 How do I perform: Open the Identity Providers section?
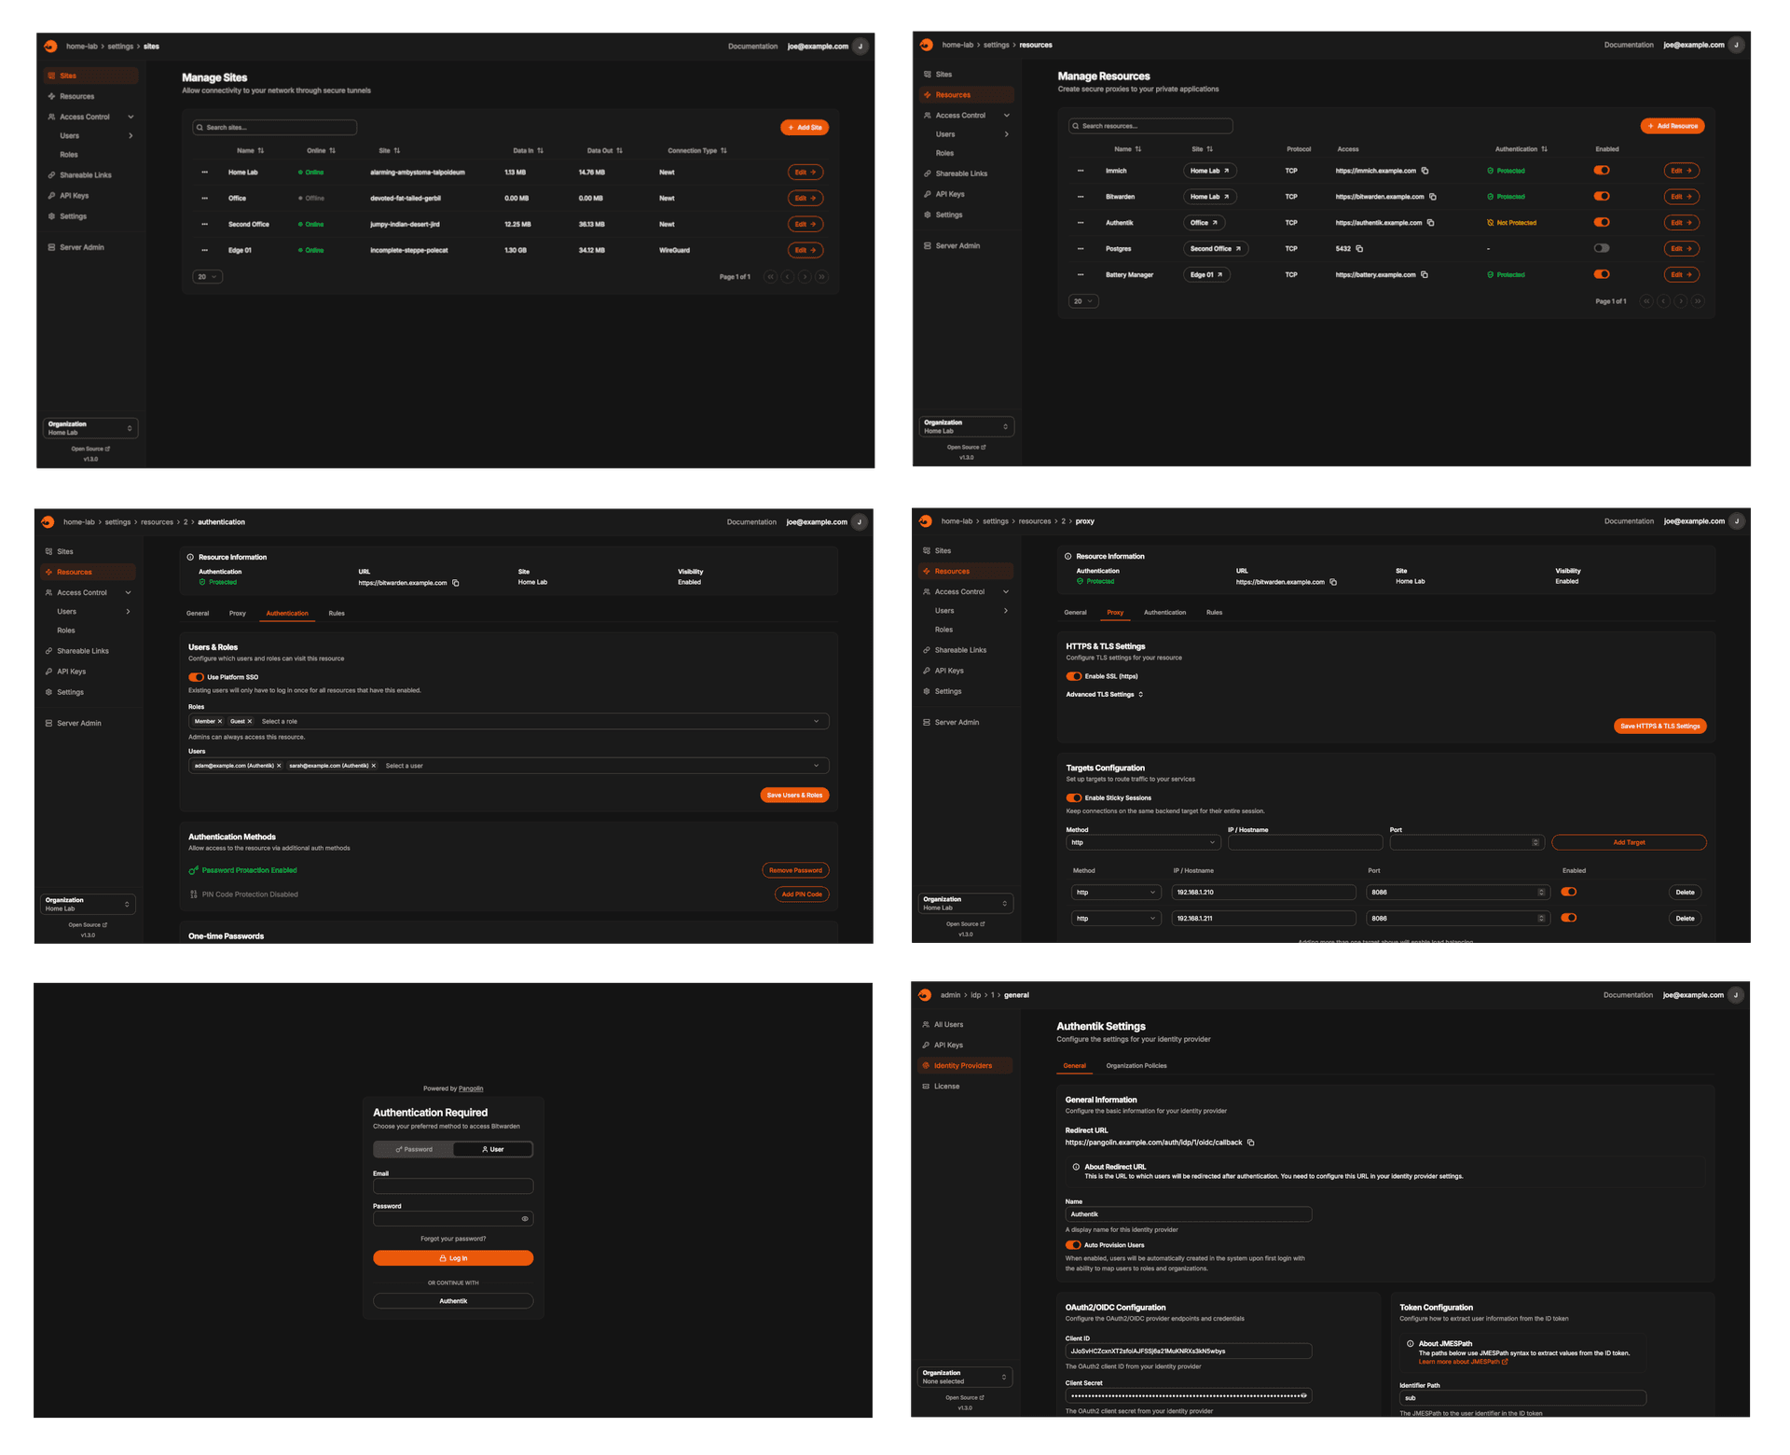point(961,1065)
